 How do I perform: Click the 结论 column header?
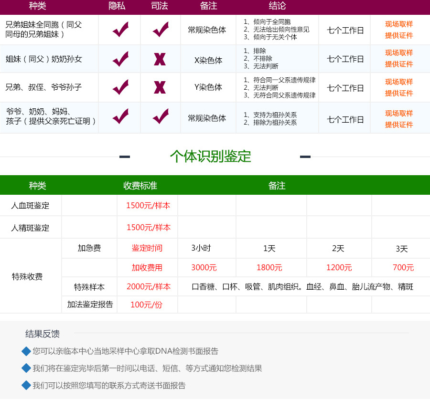click(277, 6)
